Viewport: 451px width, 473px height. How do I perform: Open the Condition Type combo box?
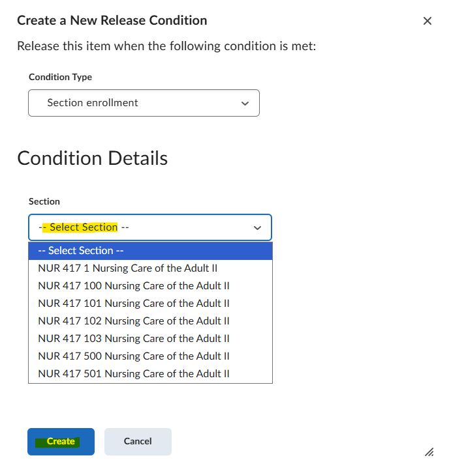coord(144,103)
